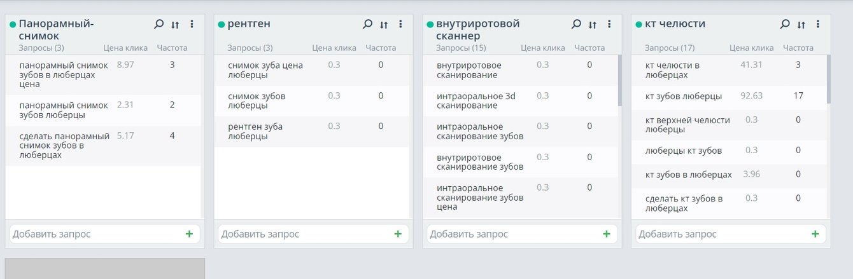Screen dimensions: 853x279
Task: Sort queries in кт челюсти card
Action: (801, 25)
